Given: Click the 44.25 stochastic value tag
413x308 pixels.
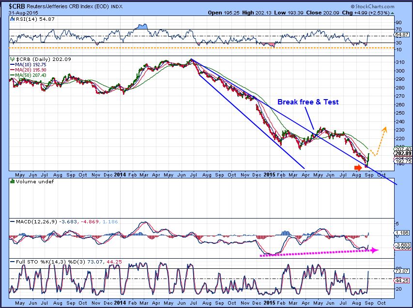Looking at the screenshot, I should pyautogui.click(x=402, y=281).
